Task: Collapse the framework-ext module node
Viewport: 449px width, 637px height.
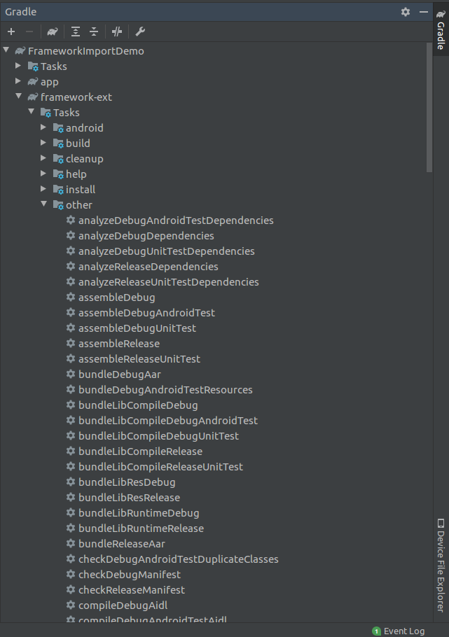Action: [19, 97]
